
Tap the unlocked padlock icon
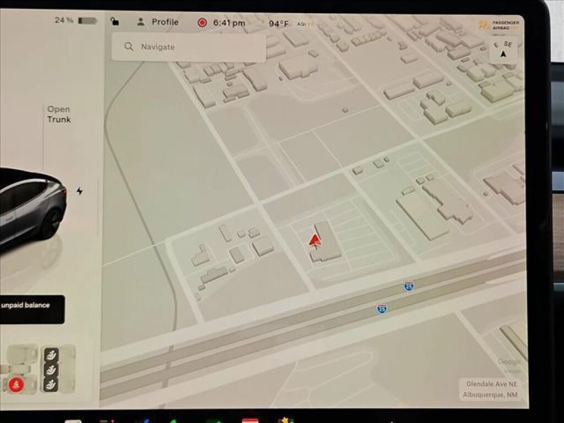(115, 21)
